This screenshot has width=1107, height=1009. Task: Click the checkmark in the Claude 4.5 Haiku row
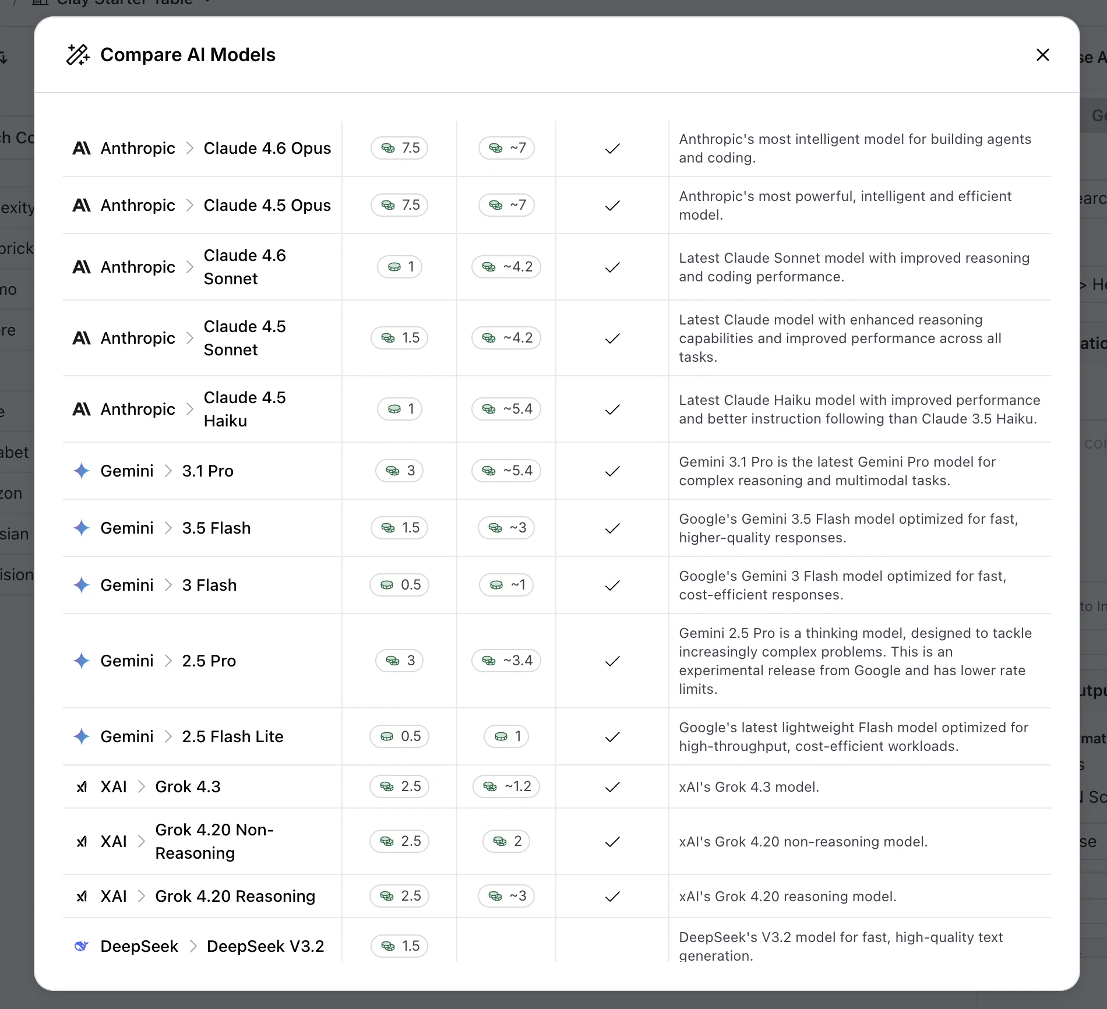(x=612, y=410)
